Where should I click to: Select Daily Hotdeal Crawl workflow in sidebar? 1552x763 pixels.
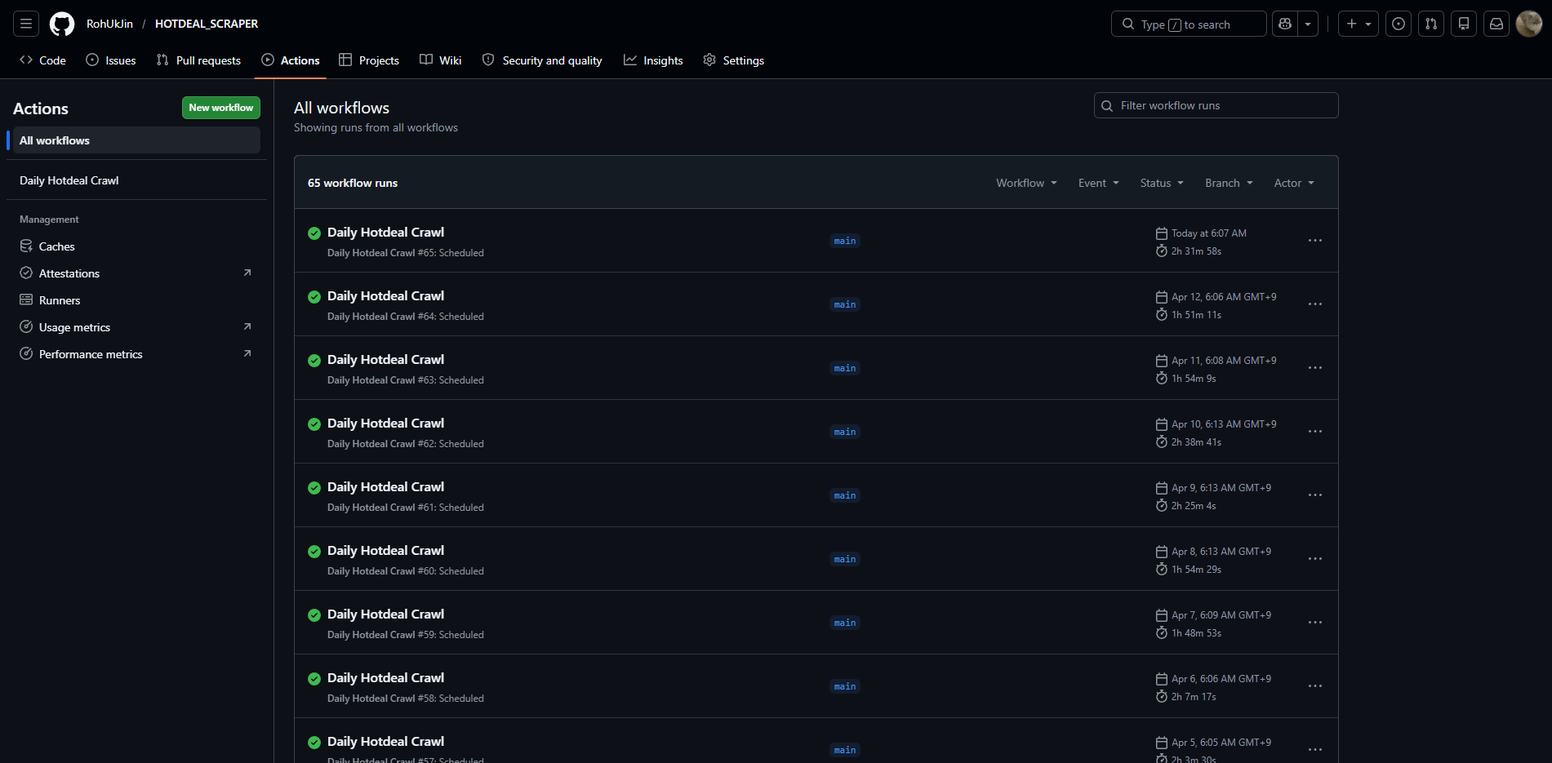pos(136,180)
